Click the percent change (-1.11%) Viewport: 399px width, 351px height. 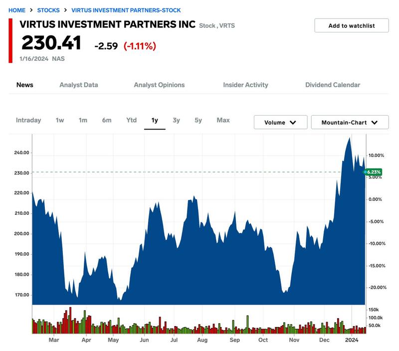[x=140, y=46]
